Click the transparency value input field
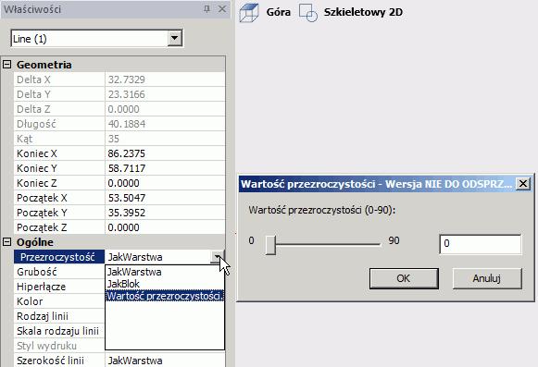Image resolution: width=538 pixels, height=367 pixels. (480, 244)
